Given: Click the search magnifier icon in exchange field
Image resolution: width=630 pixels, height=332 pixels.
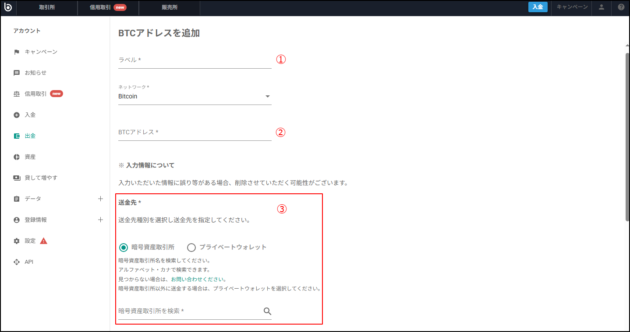Looking at the screenshot, I should [267, 311].
